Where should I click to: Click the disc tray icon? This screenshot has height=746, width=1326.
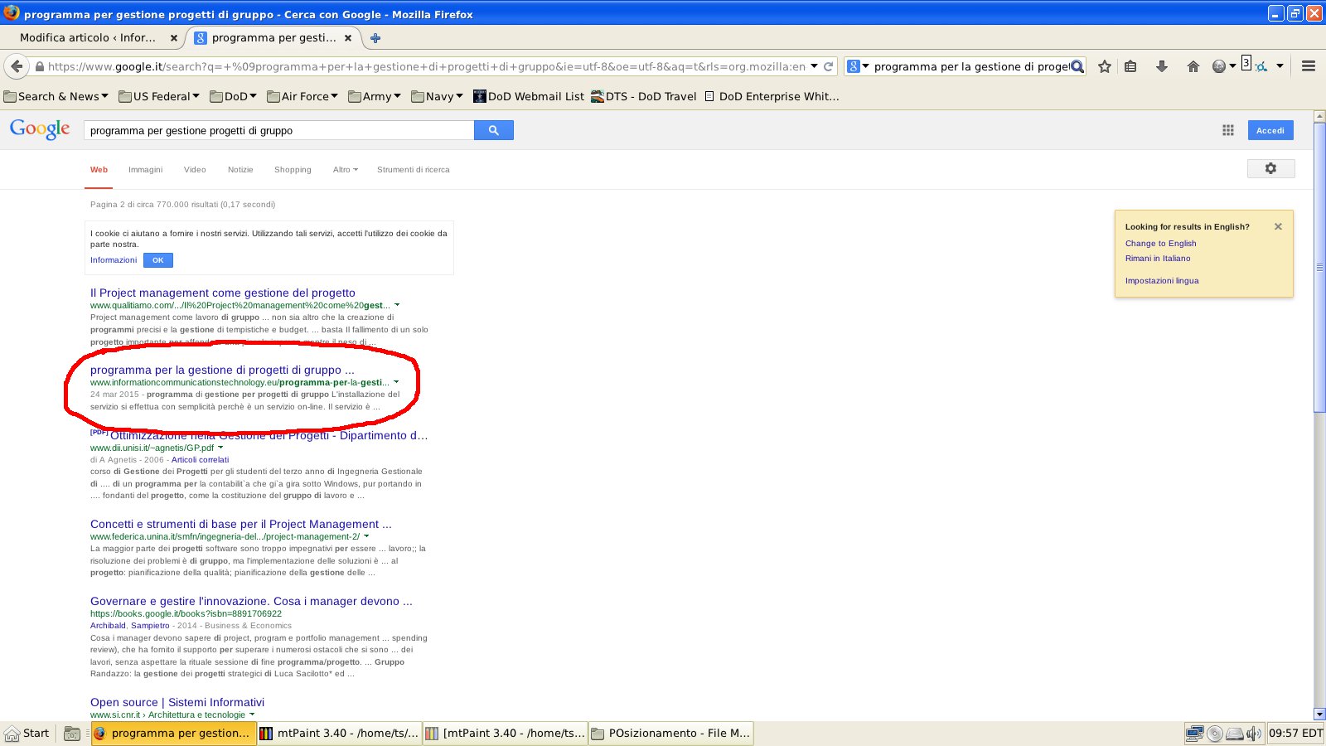[x=1215, y=734]
